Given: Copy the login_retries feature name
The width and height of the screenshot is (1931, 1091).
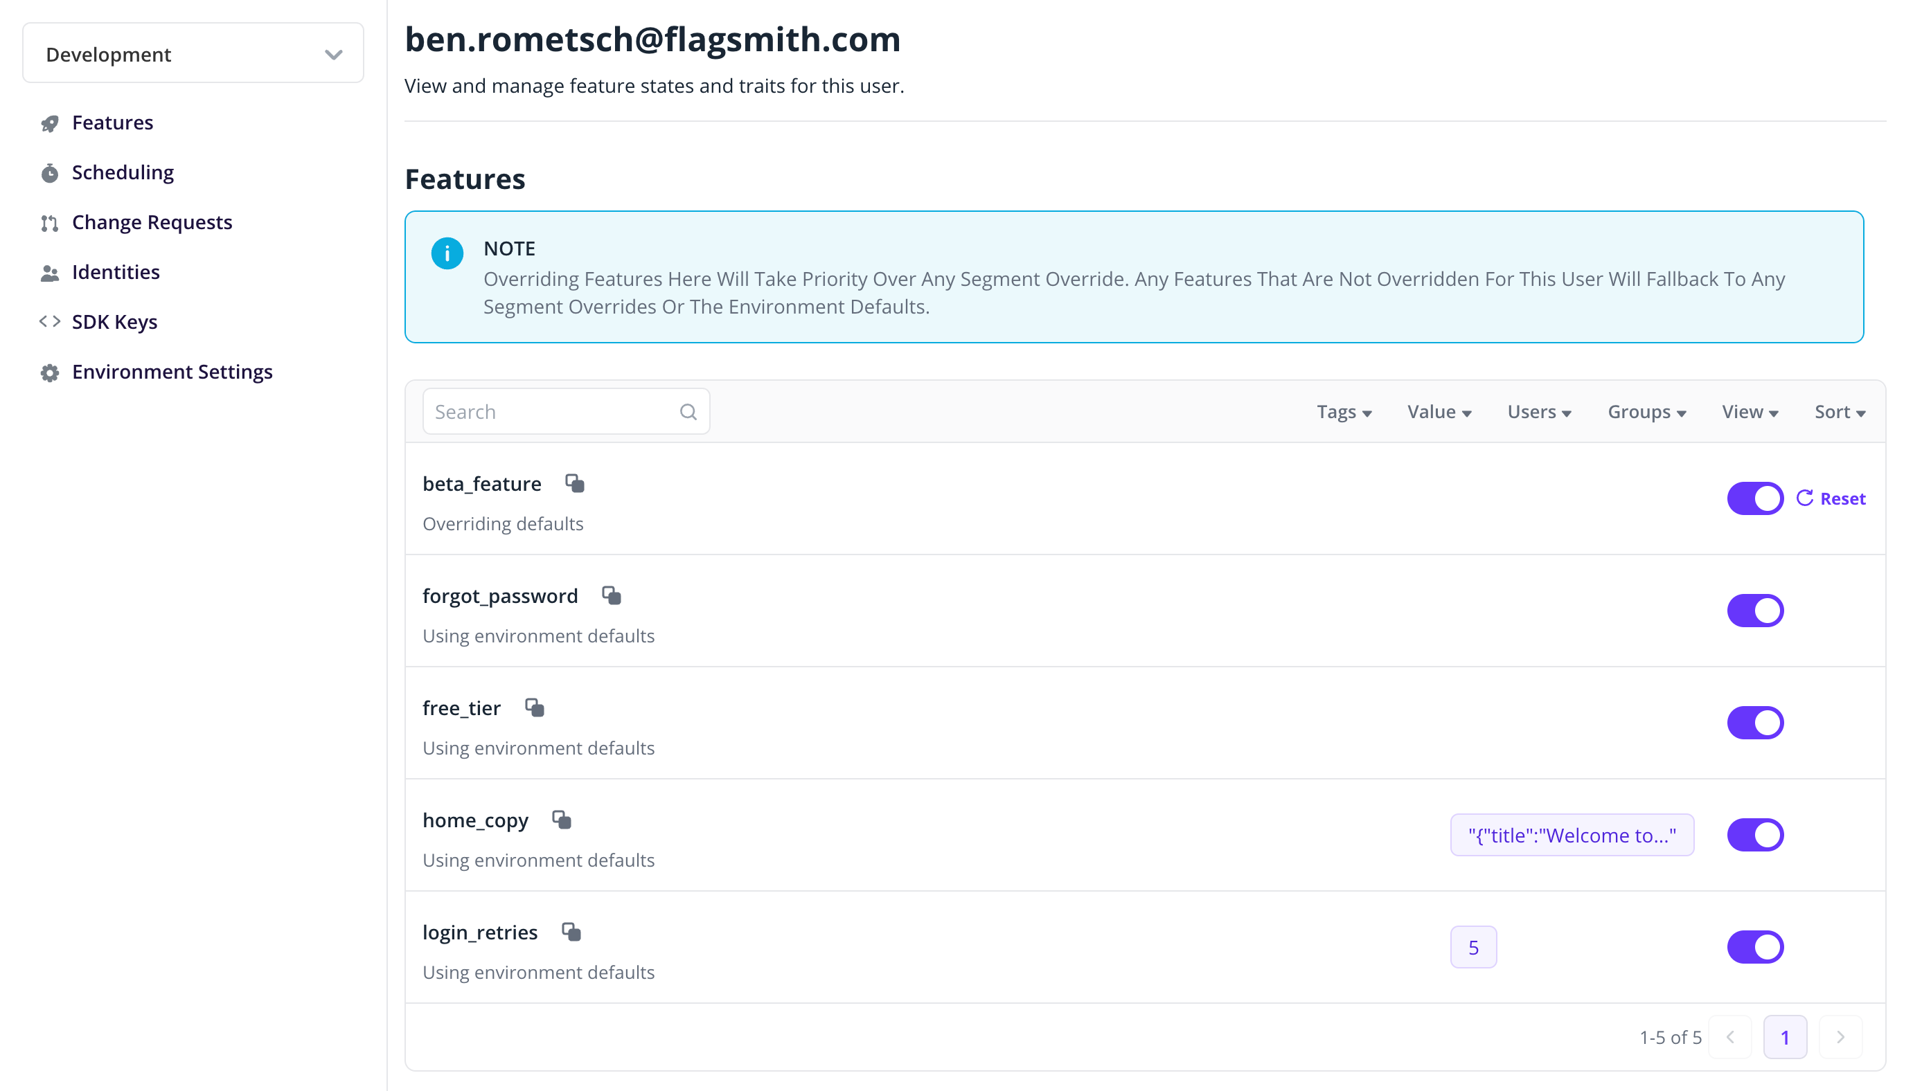Looking at the screenshot, I should 572,931.
